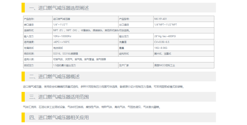
Task: Click the yellow bar beside the 适用范围 heading
Action: tap(23, 97)
